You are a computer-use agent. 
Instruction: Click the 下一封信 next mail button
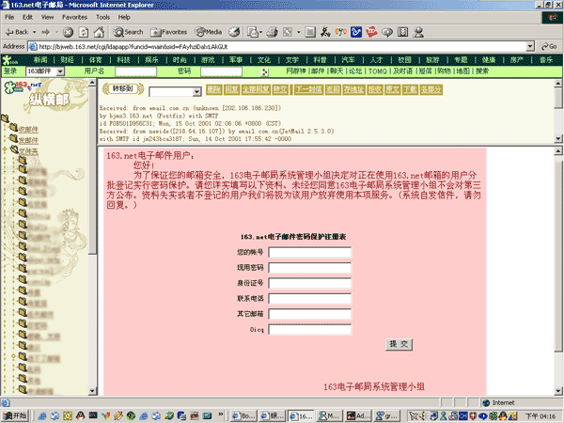click(x=308, y=89)
